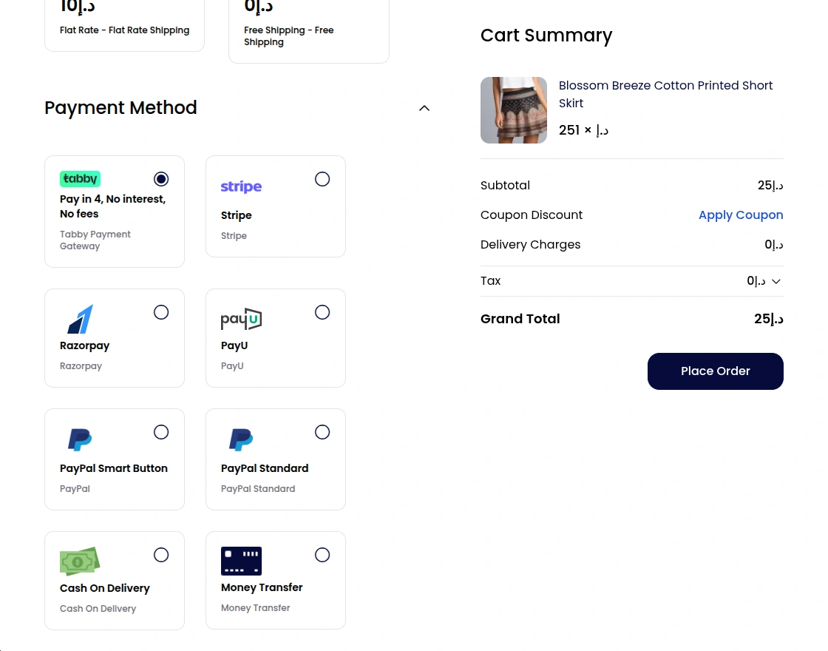Click the 'PayPal Smart Button' title
828x651 pixels.
tap(114, 468)
